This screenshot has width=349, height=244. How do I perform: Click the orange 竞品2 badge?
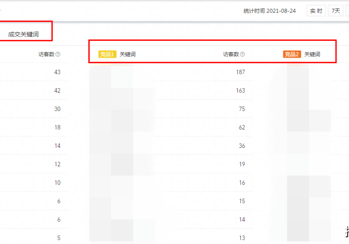pyautogui.click(x=292, y=54)
